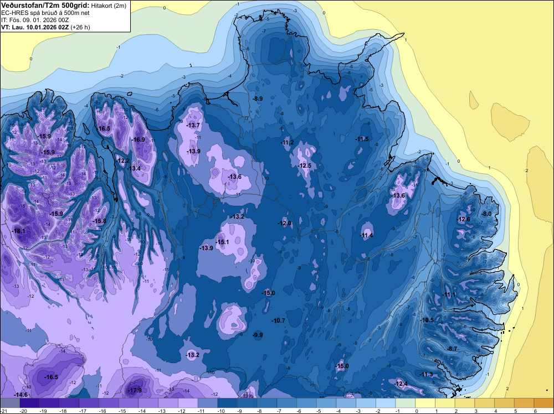
Task: Click the -13.7 temperature label
Action: (193, 125)
